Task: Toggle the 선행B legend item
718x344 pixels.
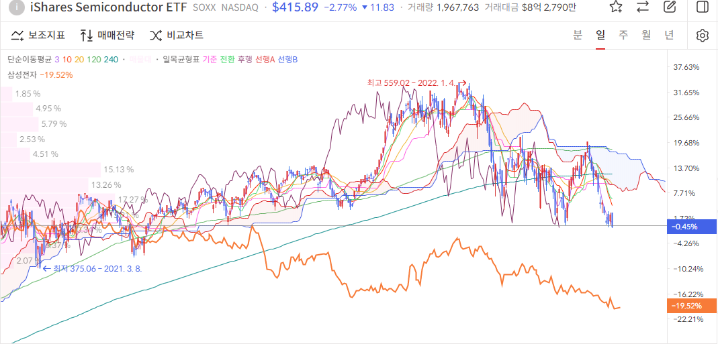Action: [x=288, y=60]
